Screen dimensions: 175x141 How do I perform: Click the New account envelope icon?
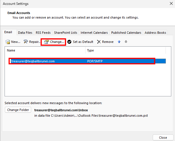click(8, 42)
